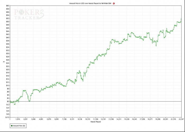Click the '$50' y-axis label
Image resolution: width=185 pixels, height=132 pixels.
pyautogui.click(x=8, y=22)
